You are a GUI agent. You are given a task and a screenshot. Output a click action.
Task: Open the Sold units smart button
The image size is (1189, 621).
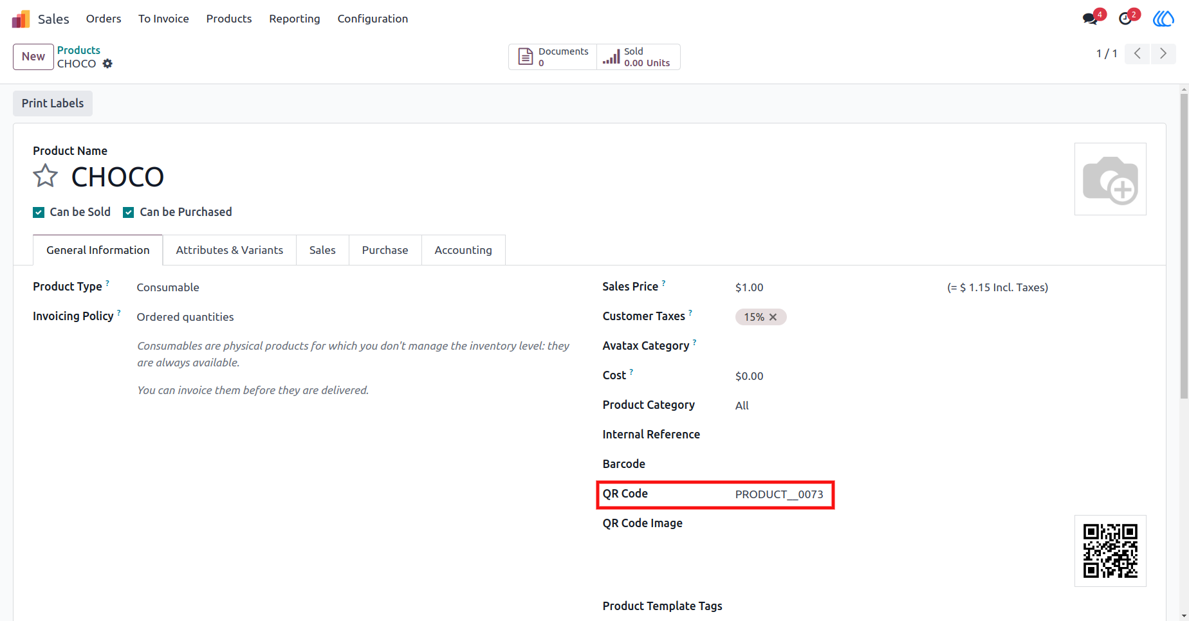pyautogui.click(x=638, y=57)
